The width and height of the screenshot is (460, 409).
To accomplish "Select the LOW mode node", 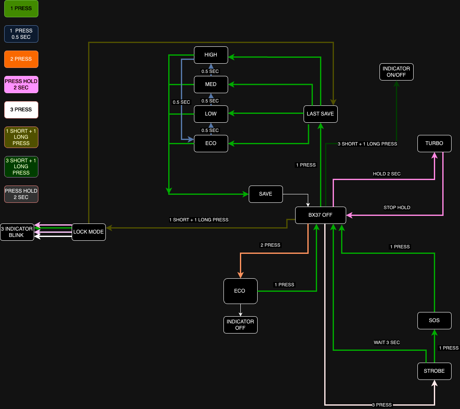I will click(x=211, y=114).
